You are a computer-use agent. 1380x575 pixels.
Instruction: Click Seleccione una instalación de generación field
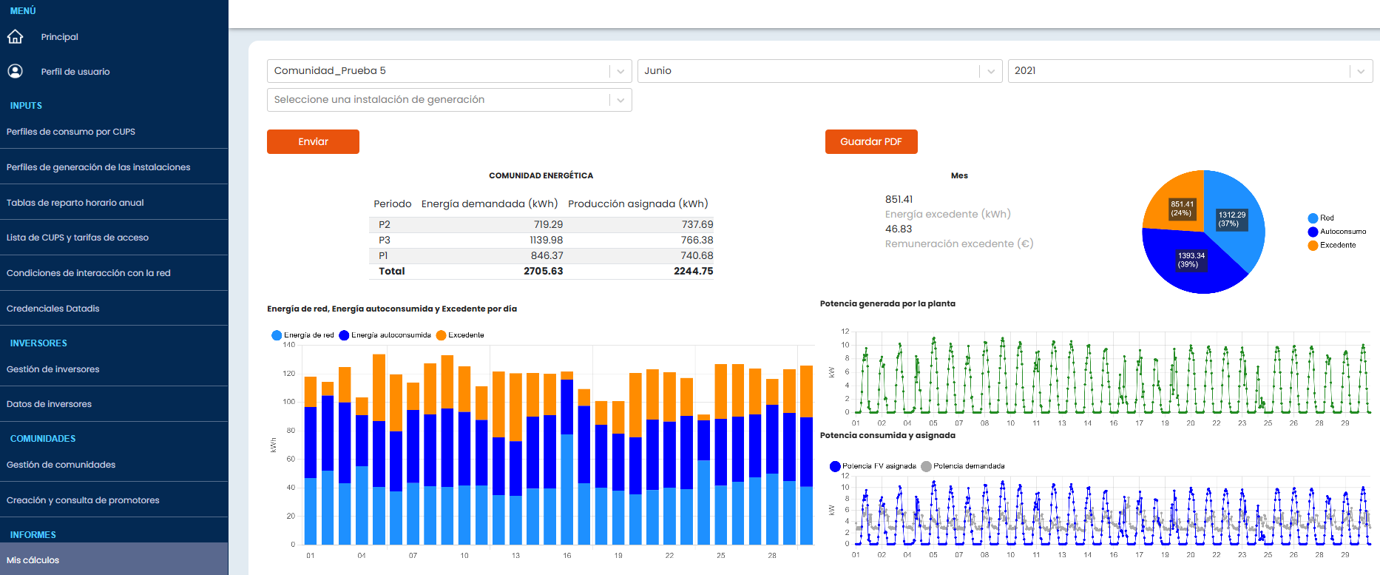(449, 100)
